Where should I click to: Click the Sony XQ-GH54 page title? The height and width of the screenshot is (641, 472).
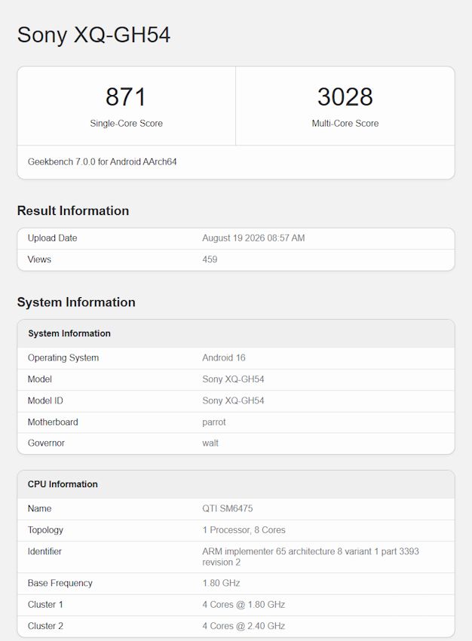(93, 35)
